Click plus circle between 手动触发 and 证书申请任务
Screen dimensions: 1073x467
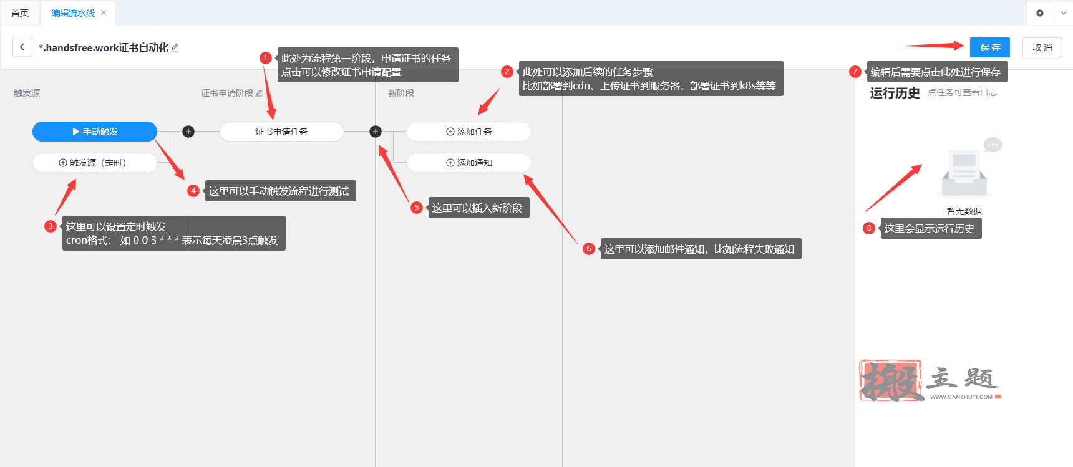coord(188,132)
